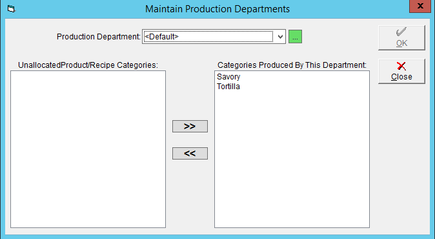
Task: Move category right with the >> button
Action: (x=190, y=127)
